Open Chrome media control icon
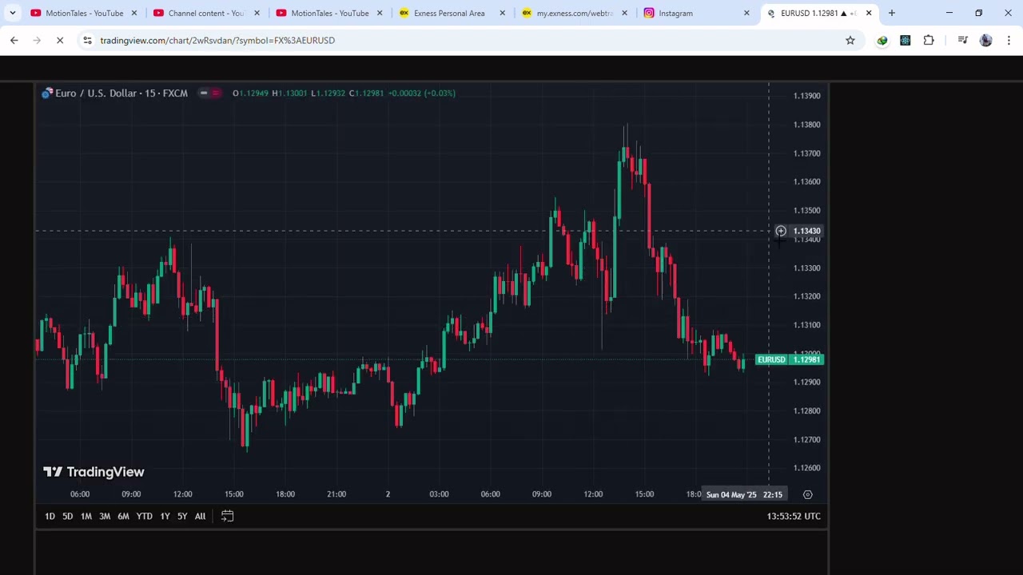The width and height of the screenshot is (1023, 575). tap(963, 40)
